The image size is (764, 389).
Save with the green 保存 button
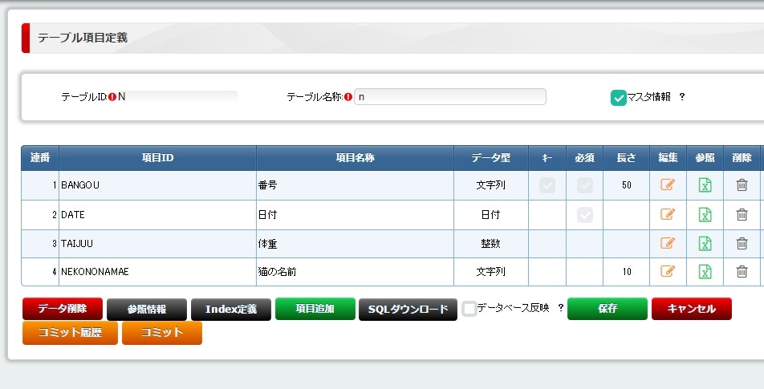608,309
